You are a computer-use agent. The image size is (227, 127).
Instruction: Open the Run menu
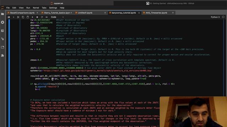coord(28,8)
